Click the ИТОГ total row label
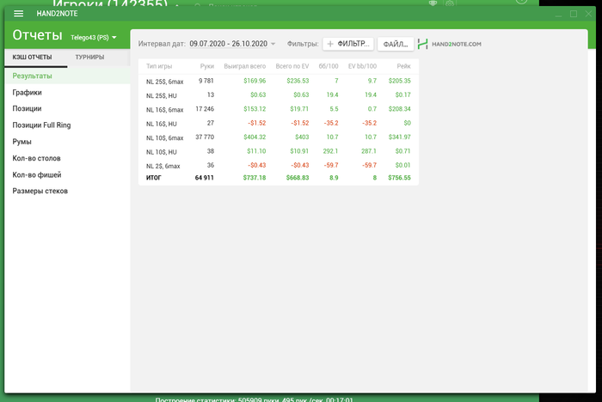The image size is (602, 402). [154, 178]
